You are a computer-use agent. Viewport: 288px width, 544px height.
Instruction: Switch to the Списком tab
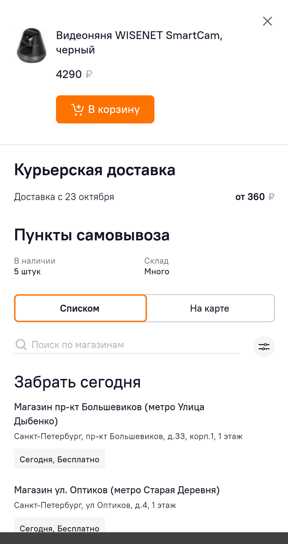coord(80,308)
